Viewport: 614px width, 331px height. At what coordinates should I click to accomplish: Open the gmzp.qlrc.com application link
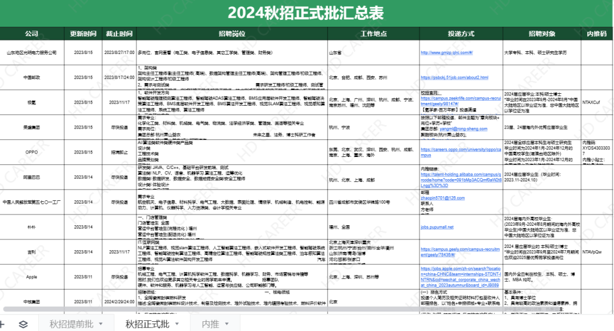click(447, 52)
